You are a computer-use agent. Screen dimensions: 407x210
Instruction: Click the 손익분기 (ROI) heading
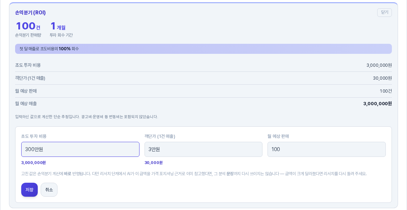tap(30, 13)
